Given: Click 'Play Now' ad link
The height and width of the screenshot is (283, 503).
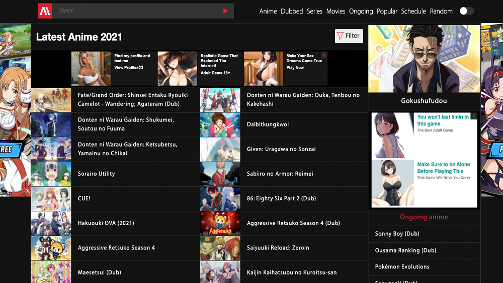Looking at the screenshot, I should coord(295,68).
